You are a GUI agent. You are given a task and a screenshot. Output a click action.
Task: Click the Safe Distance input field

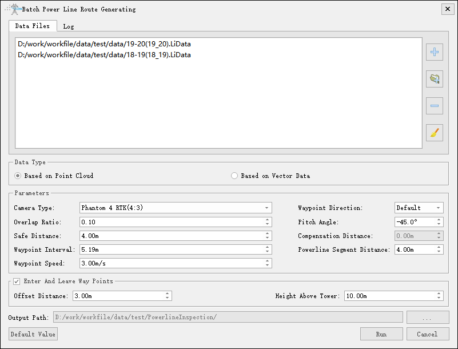coord(171,236)
